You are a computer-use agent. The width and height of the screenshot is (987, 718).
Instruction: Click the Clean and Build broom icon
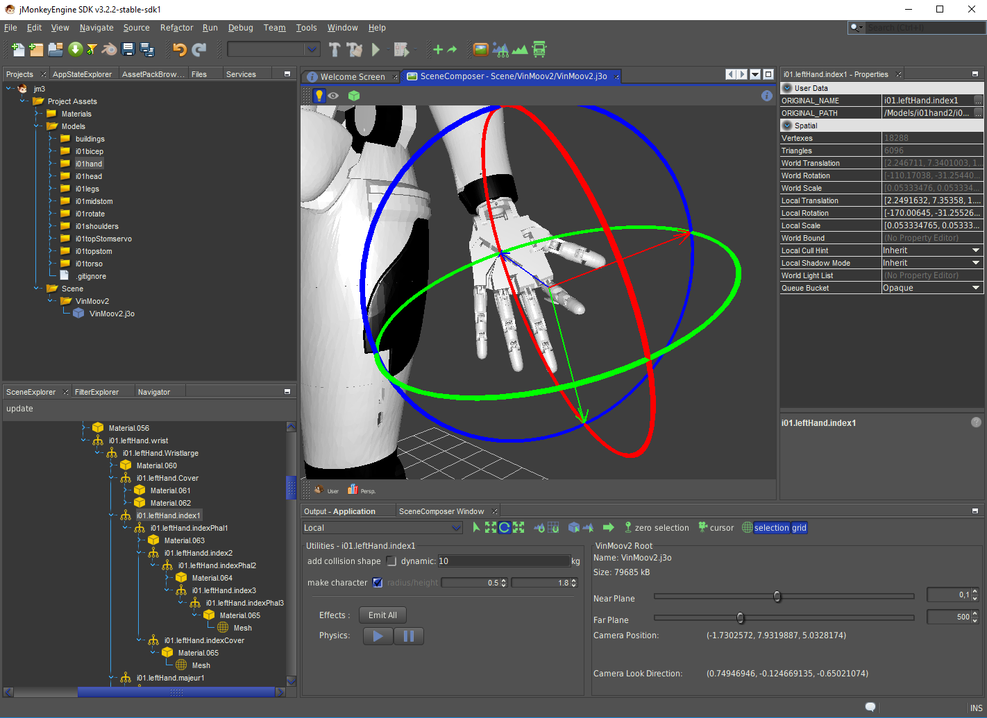coord(355,49)
